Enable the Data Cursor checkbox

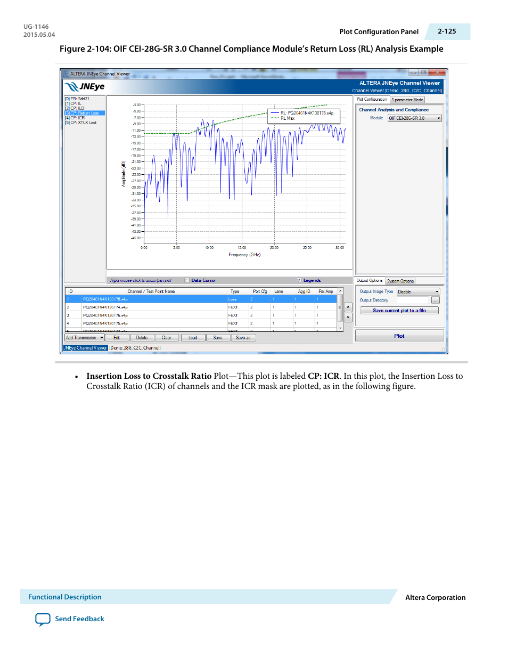coord(187,280)
